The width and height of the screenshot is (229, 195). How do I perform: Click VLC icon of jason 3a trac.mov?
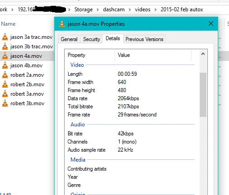coord(5,37)
